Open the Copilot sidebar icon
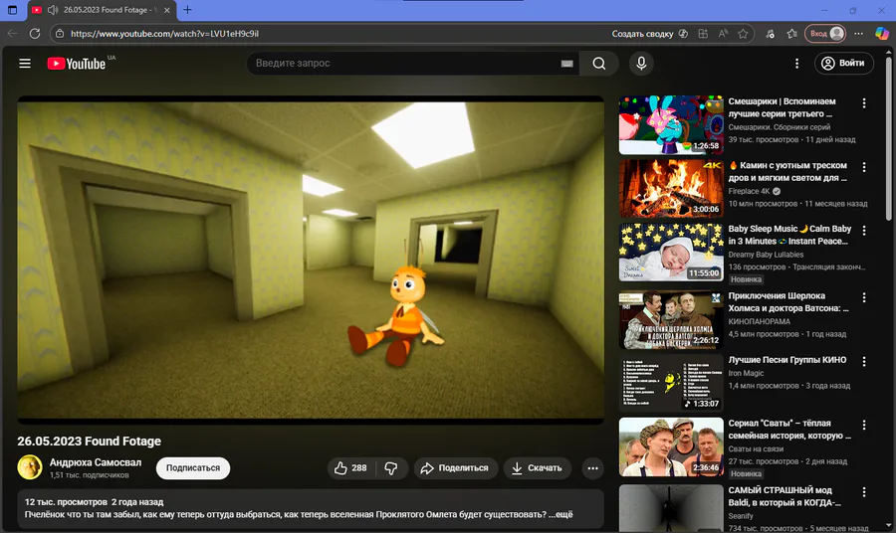896x533 pixels. tap(882, 34)
